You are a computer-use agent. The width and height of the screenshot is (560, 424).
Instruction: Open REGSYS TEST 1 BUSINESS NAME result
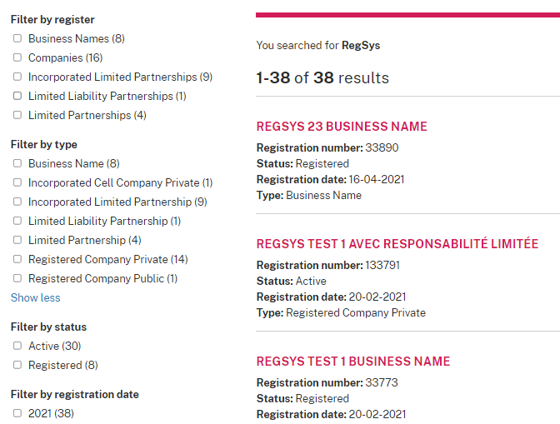pyautogui.click(x=352, y=362)
